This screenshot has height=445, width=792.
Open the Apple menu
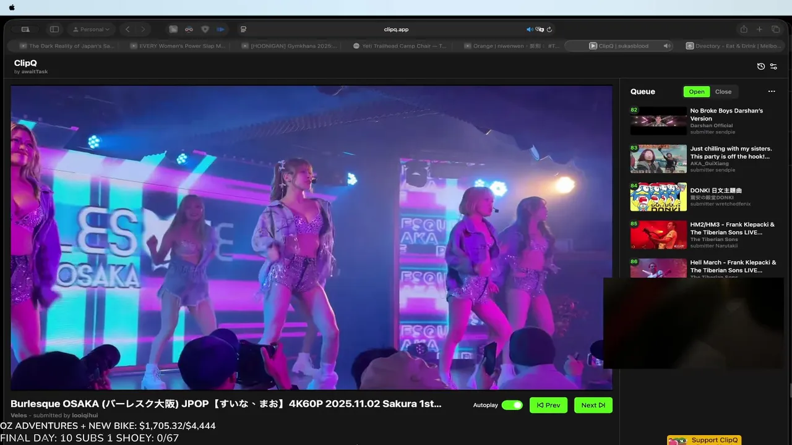(x=12, y=7)
